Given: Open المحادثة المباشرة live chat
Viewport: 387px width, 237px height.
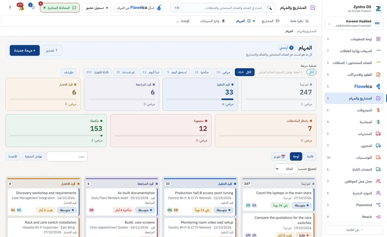Looking at the screenshot, I should point(60,8).
